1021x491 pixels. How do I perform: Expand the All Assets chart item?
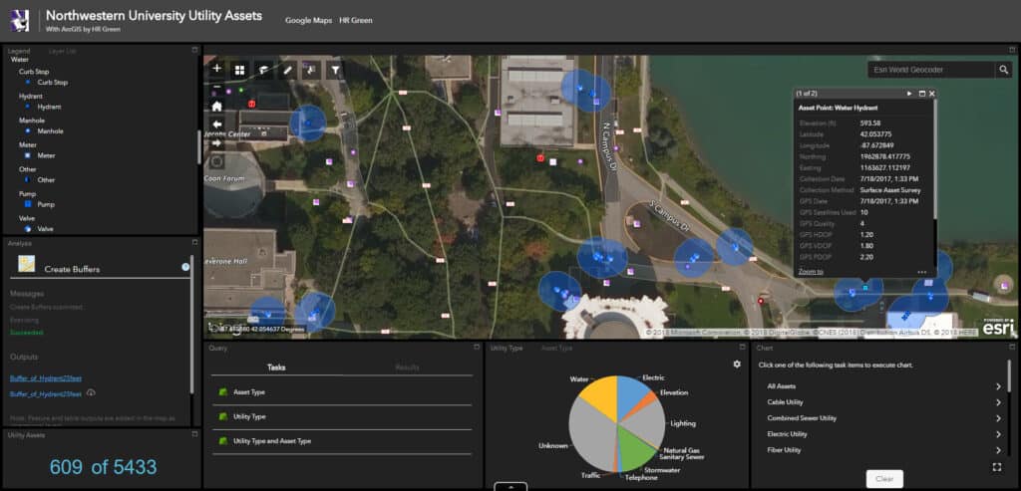[x=998, y=386]
